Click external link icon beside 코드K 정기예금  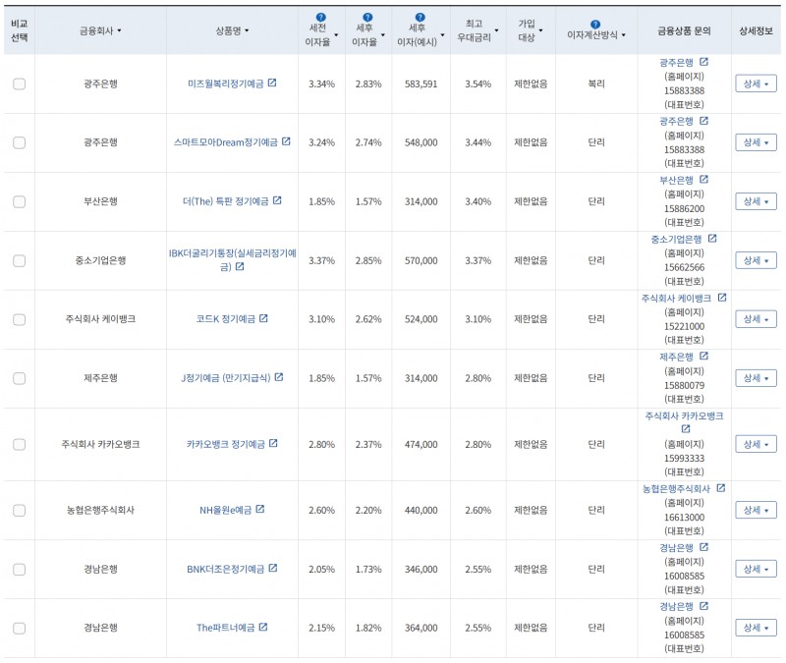[263, 318]
